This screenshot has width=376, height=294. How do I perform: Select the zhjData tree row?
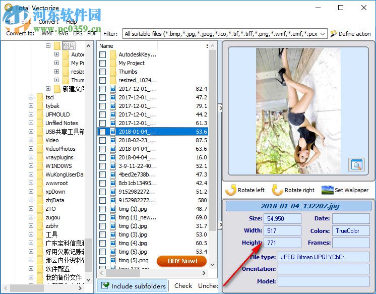pyautogui.click(x=55, y=200)
